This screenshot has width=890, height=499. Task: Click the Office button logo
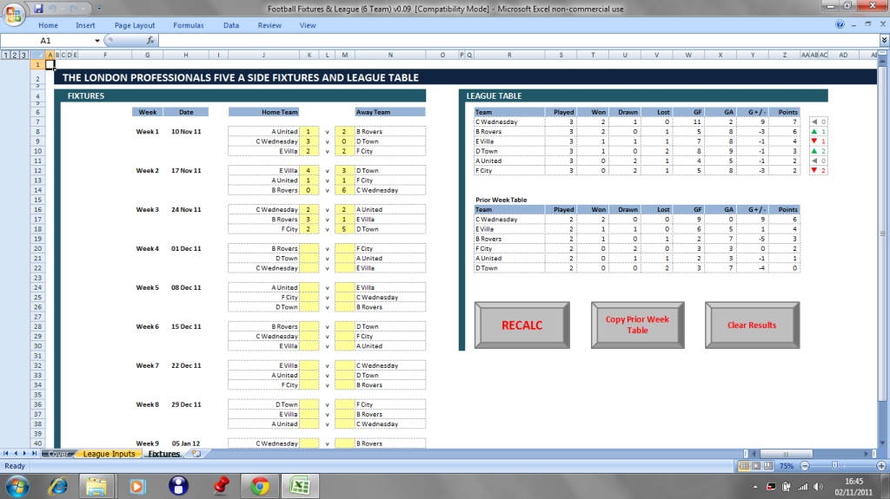[x=15, y=15]
